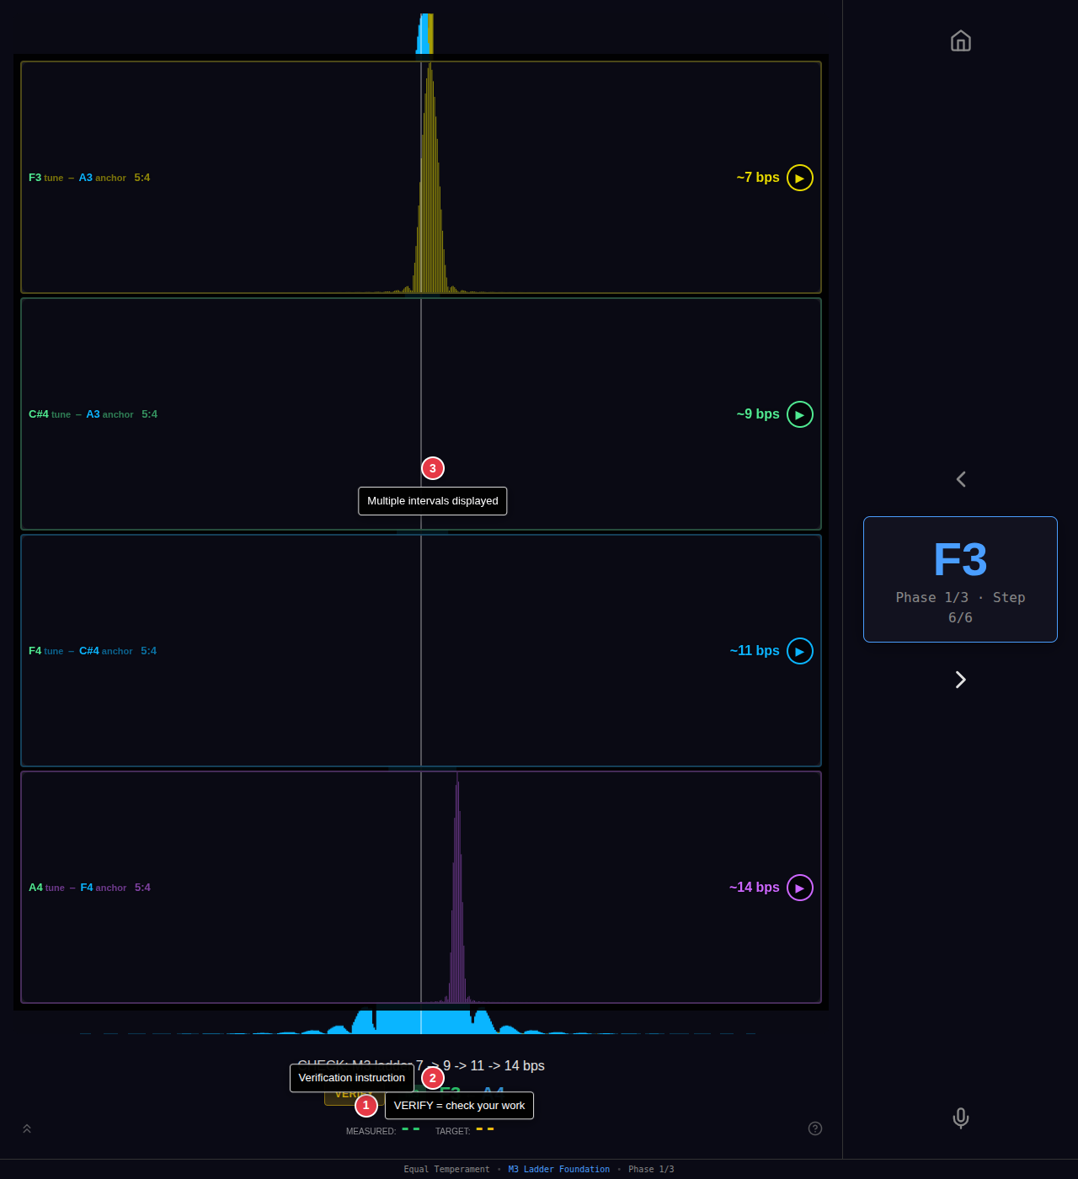Dismiss the Multiple intervals displayed tooltip
1078x1179 pixels.
(432, 500)
